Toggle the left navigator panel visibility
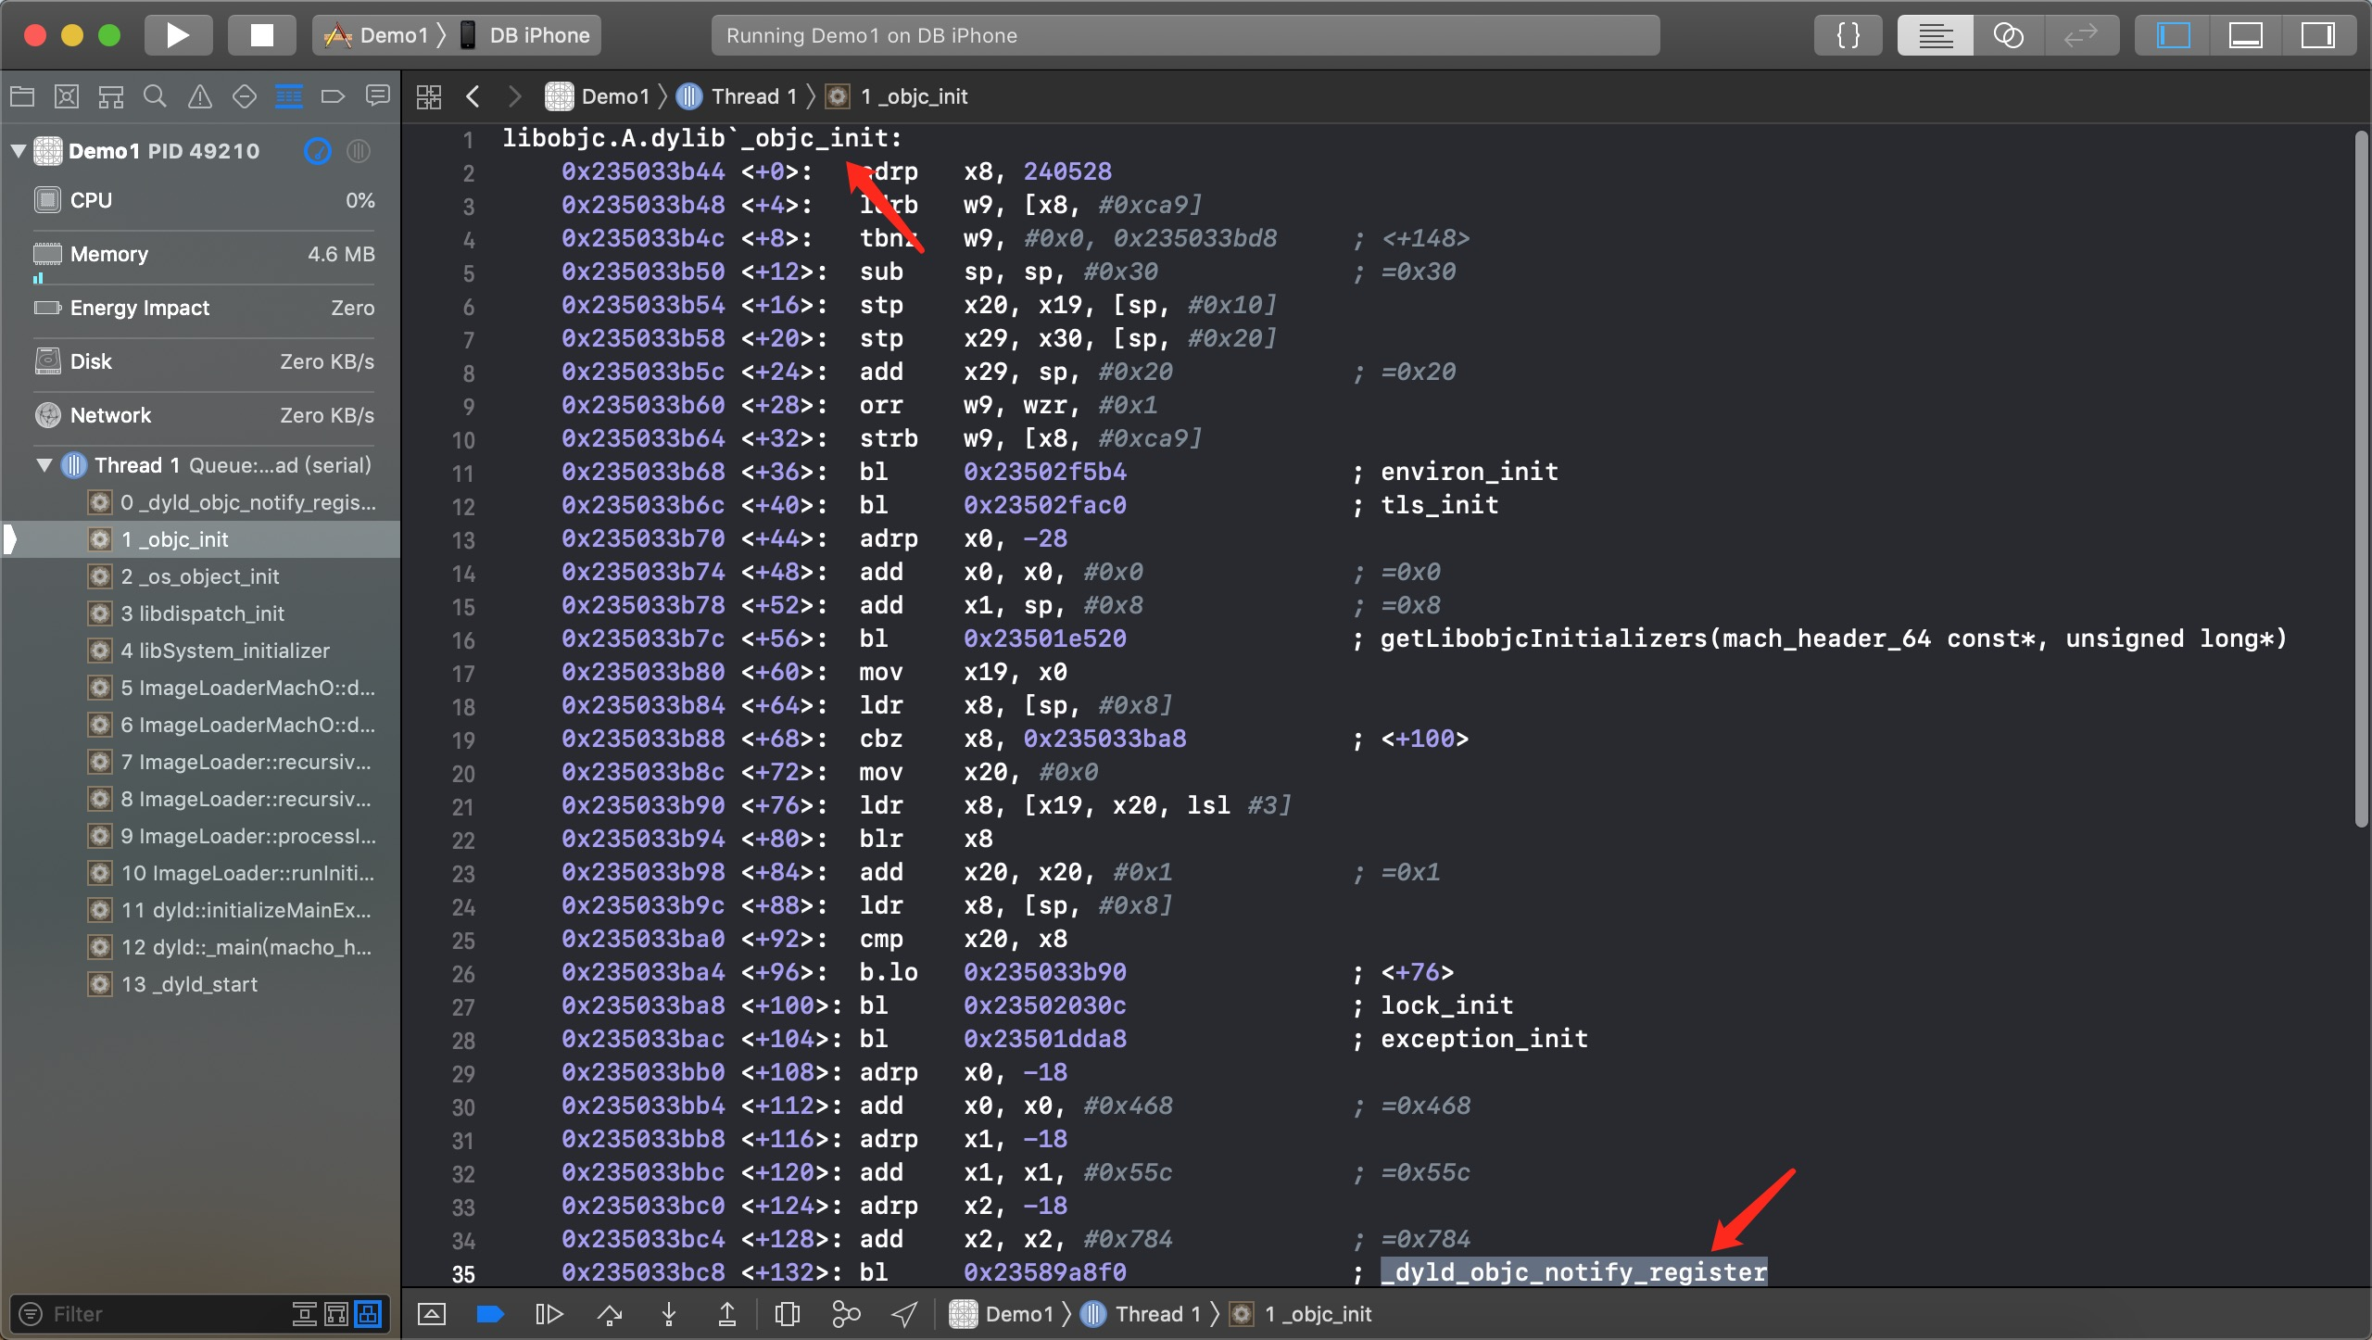The image size is (2372, 1340). point(2173,35)
